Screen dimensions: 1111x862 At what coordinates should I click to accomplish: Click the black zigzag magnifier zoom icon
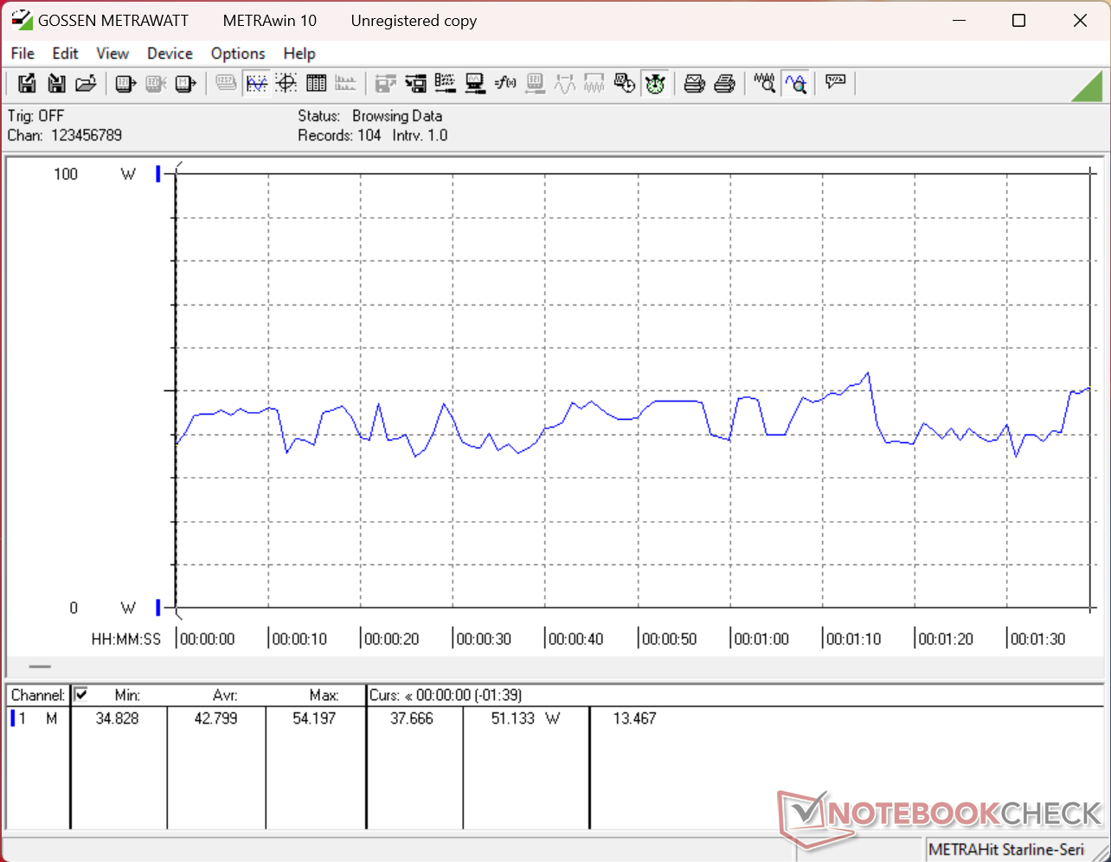[x=765, y=84]
